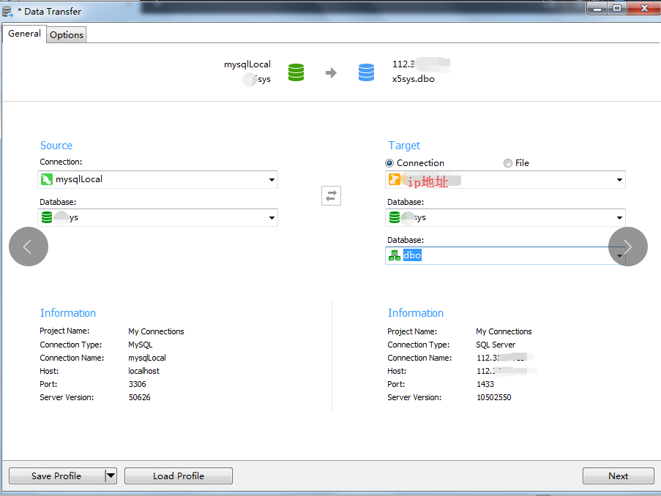Click the left Information heading

(x=68, y=313)
